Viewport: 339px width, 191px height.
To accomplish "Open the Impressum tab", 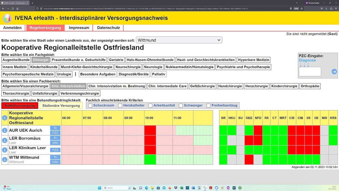I will pyautogui.click(x=79, y=28).
